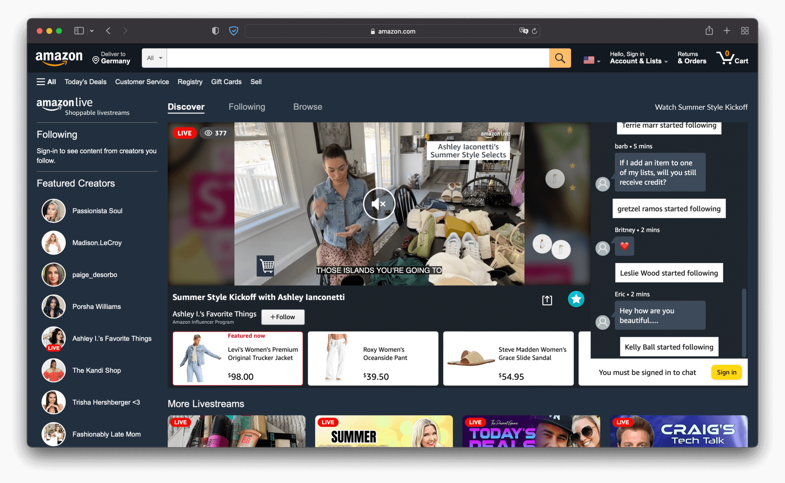Click the privacy report shield icon
This screenshot has width=785, height=483.
[x=215, y=31]
